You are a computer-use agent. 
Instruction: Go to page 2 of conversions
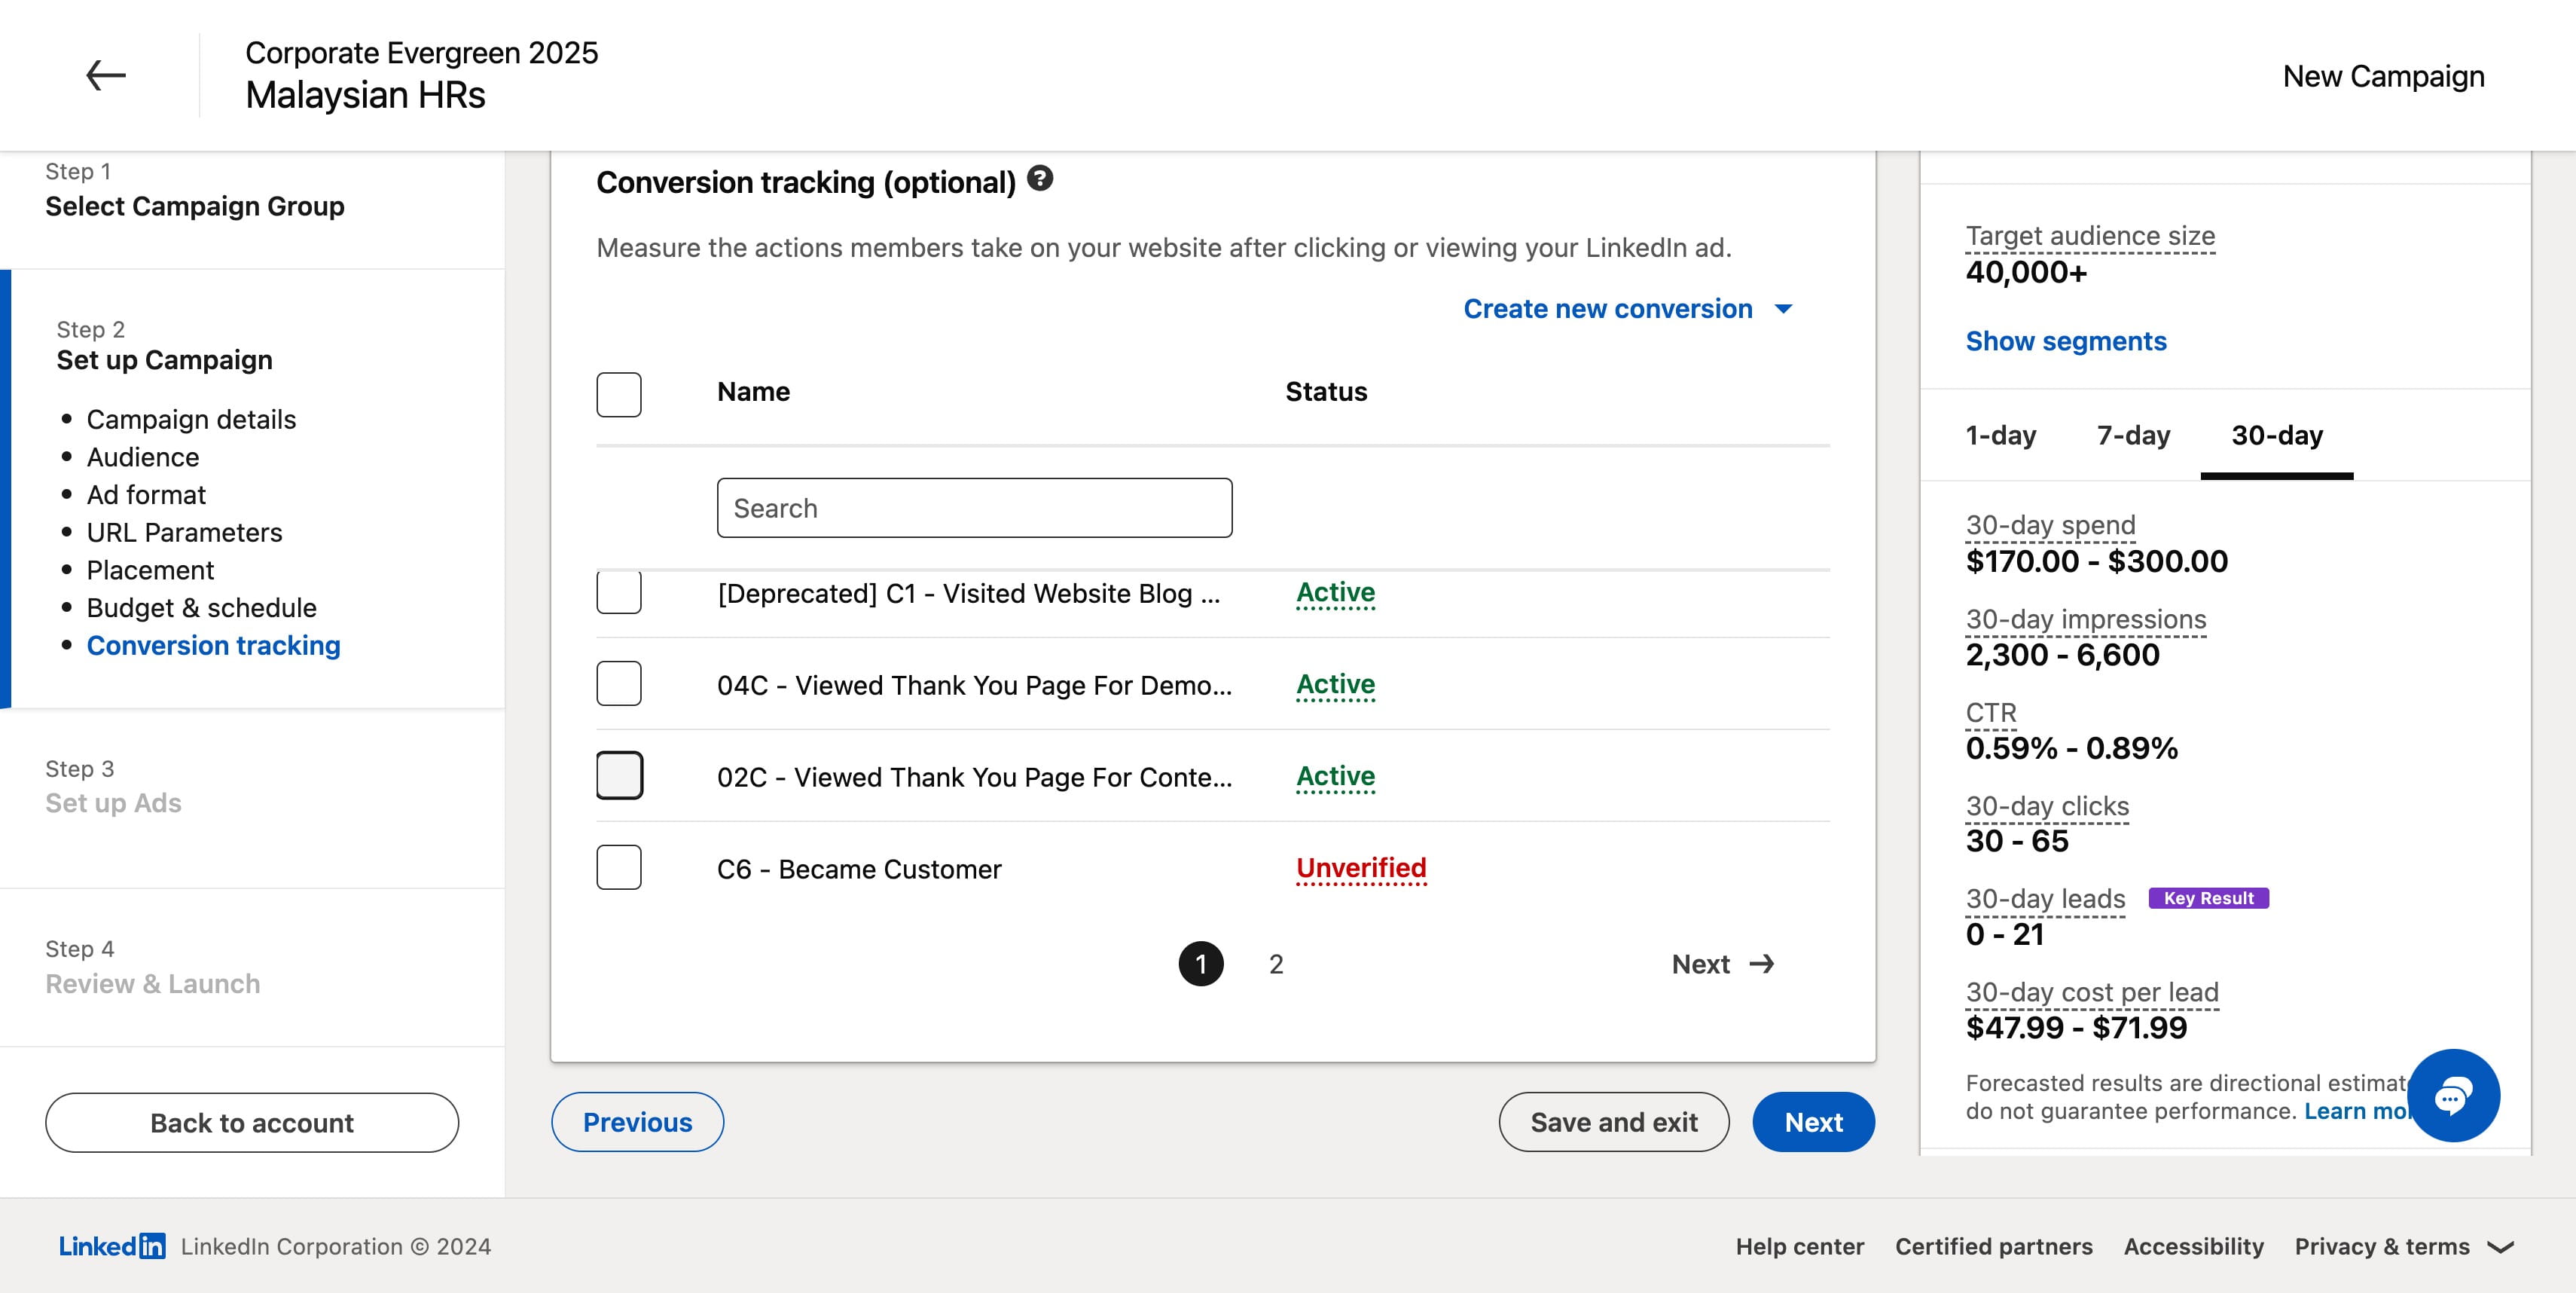(1276, 964)
